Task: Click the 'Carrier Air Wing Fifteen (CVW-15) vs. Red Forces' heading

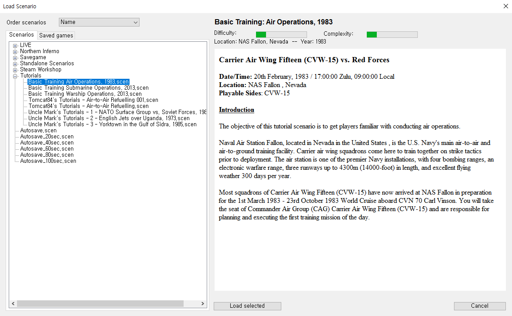Action: [304, 60]
